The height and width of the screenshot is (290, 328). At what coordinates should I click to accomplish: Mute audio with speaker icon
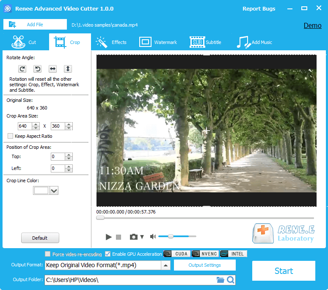pyautogui.click(x=153, y=236)
